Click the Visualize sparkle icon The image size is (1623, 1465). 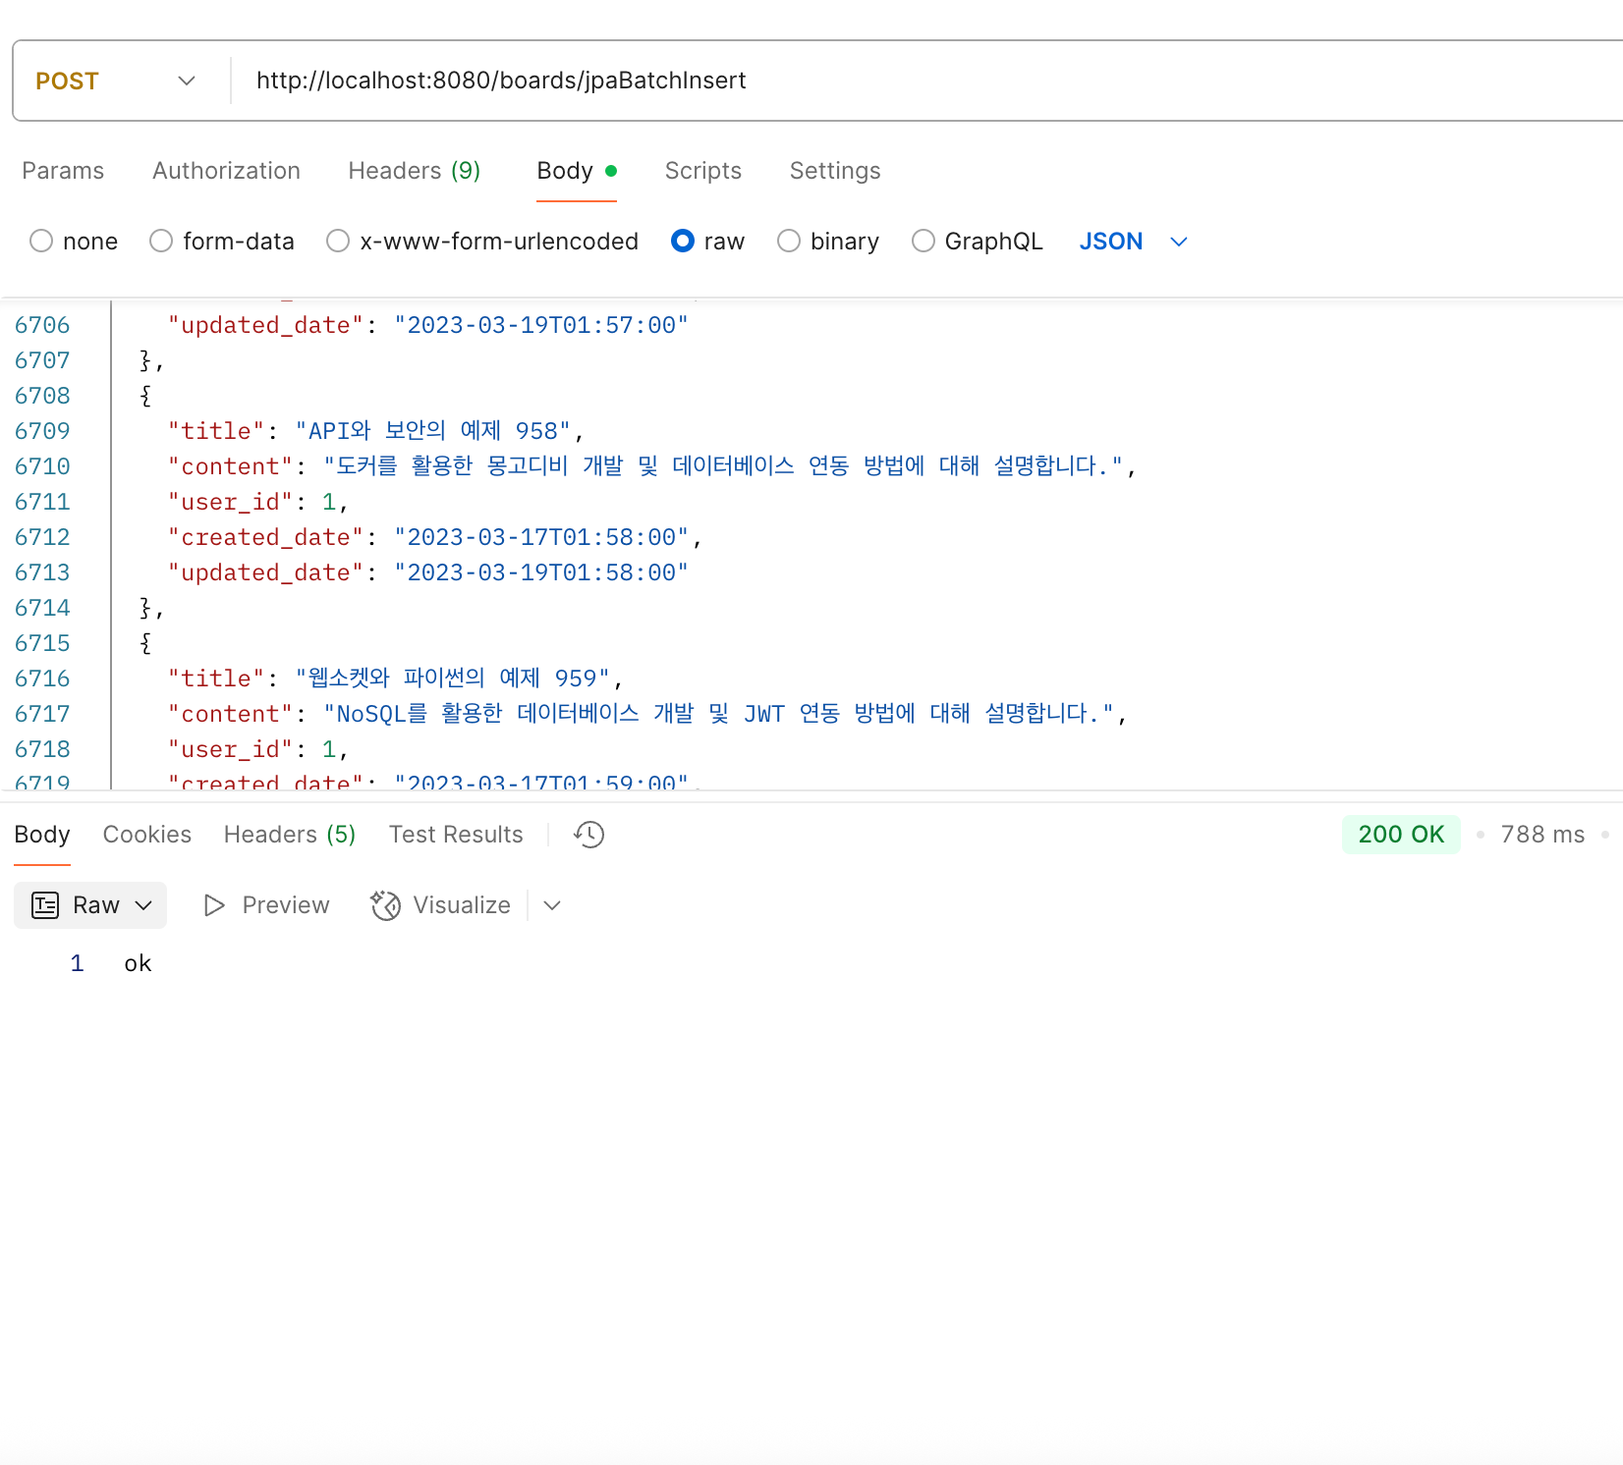click(x=385, y=905)
